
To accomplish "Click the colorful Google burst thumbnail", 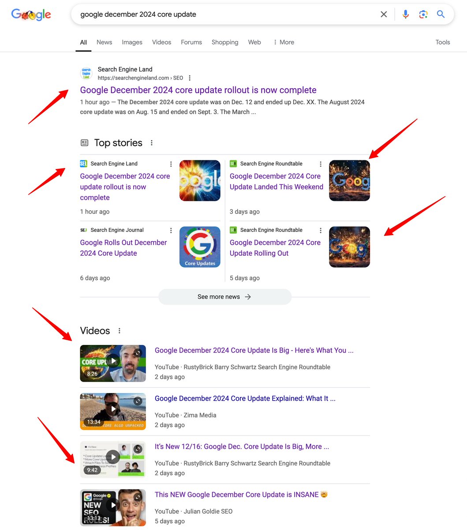I will pyautogui.click(x=200, y=181).
